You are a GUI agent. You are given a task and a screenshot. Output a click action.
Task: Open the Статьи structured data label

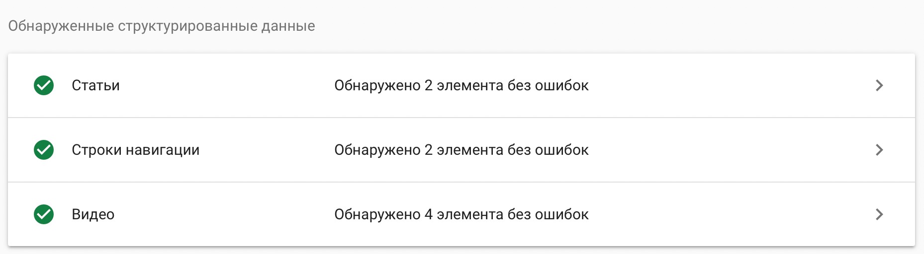(x=95, y=85)
